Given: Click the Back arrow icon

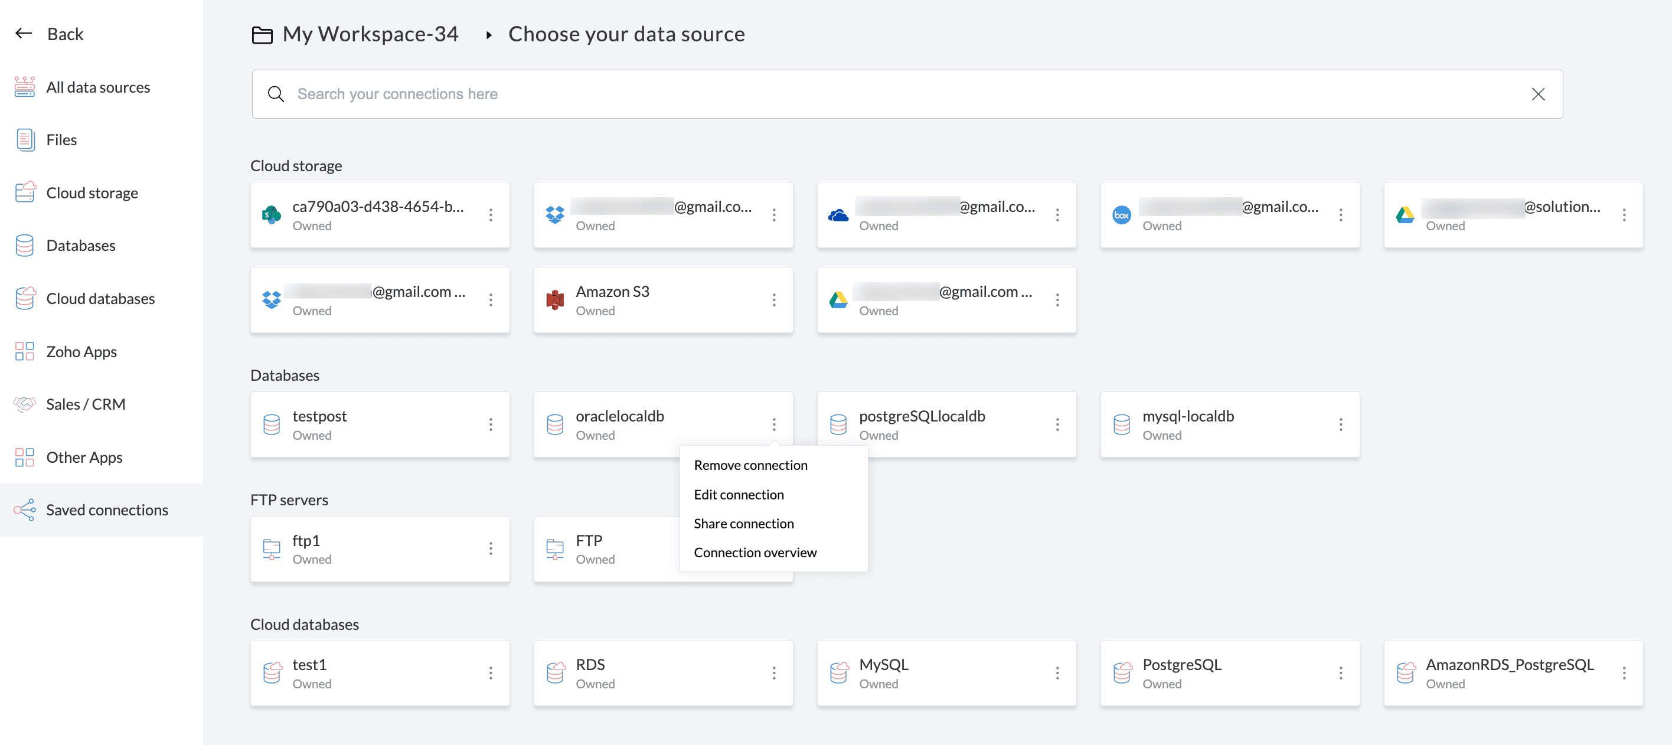Looking at the screenshot, I should click(24, 34).
